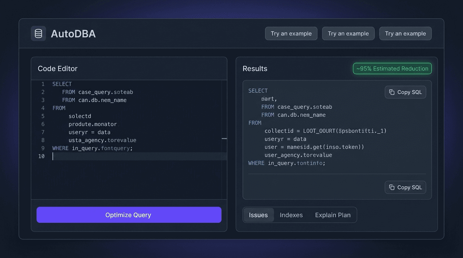Viewport: 463px width, 258px height.
Task: Click line number 1 in the editor gutter
Action: pyautogui.click(x=43, y=84)
